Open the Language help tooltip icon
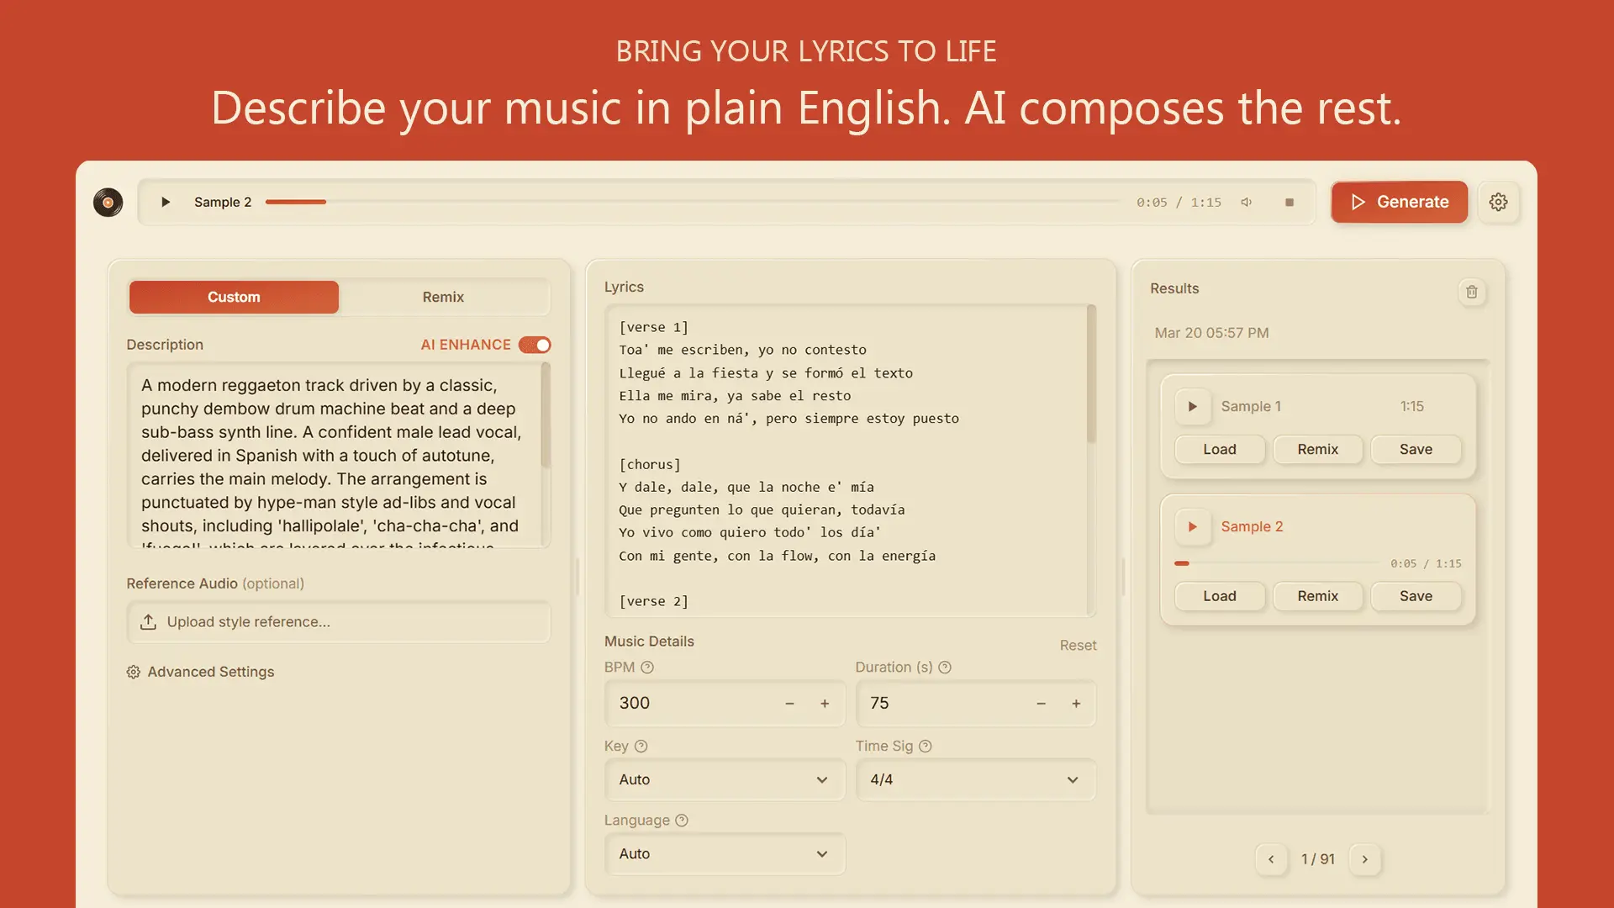The height and width of the screenshot is (908, 1614). pyautogui.click(x=681, y=820)
